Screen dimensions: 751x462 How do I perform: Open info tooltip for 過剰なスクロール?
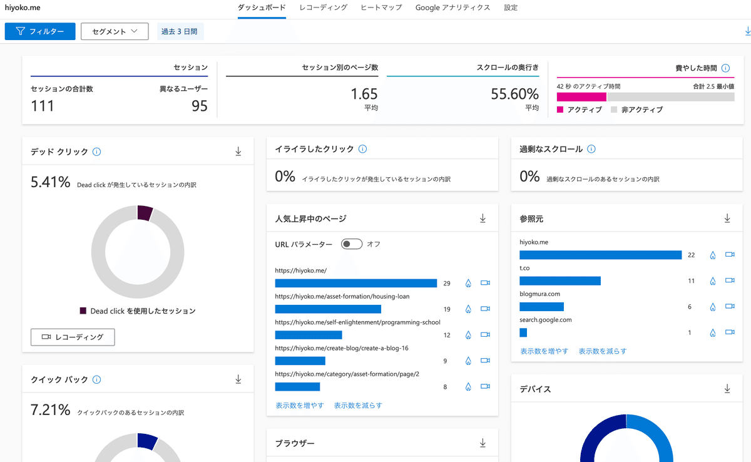tap(591, 149)
